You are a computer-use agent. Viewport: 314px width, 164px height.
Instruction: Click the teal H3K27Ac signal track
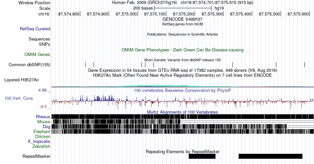coord(182,86)
